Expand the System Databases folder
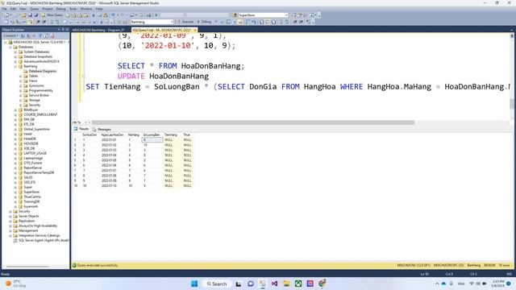The height and width of the screenshot is (290, 516). click(x=15, y=52)
